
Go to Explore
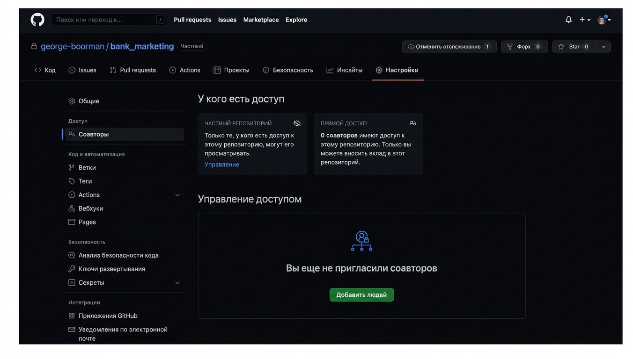coord(296,20)
